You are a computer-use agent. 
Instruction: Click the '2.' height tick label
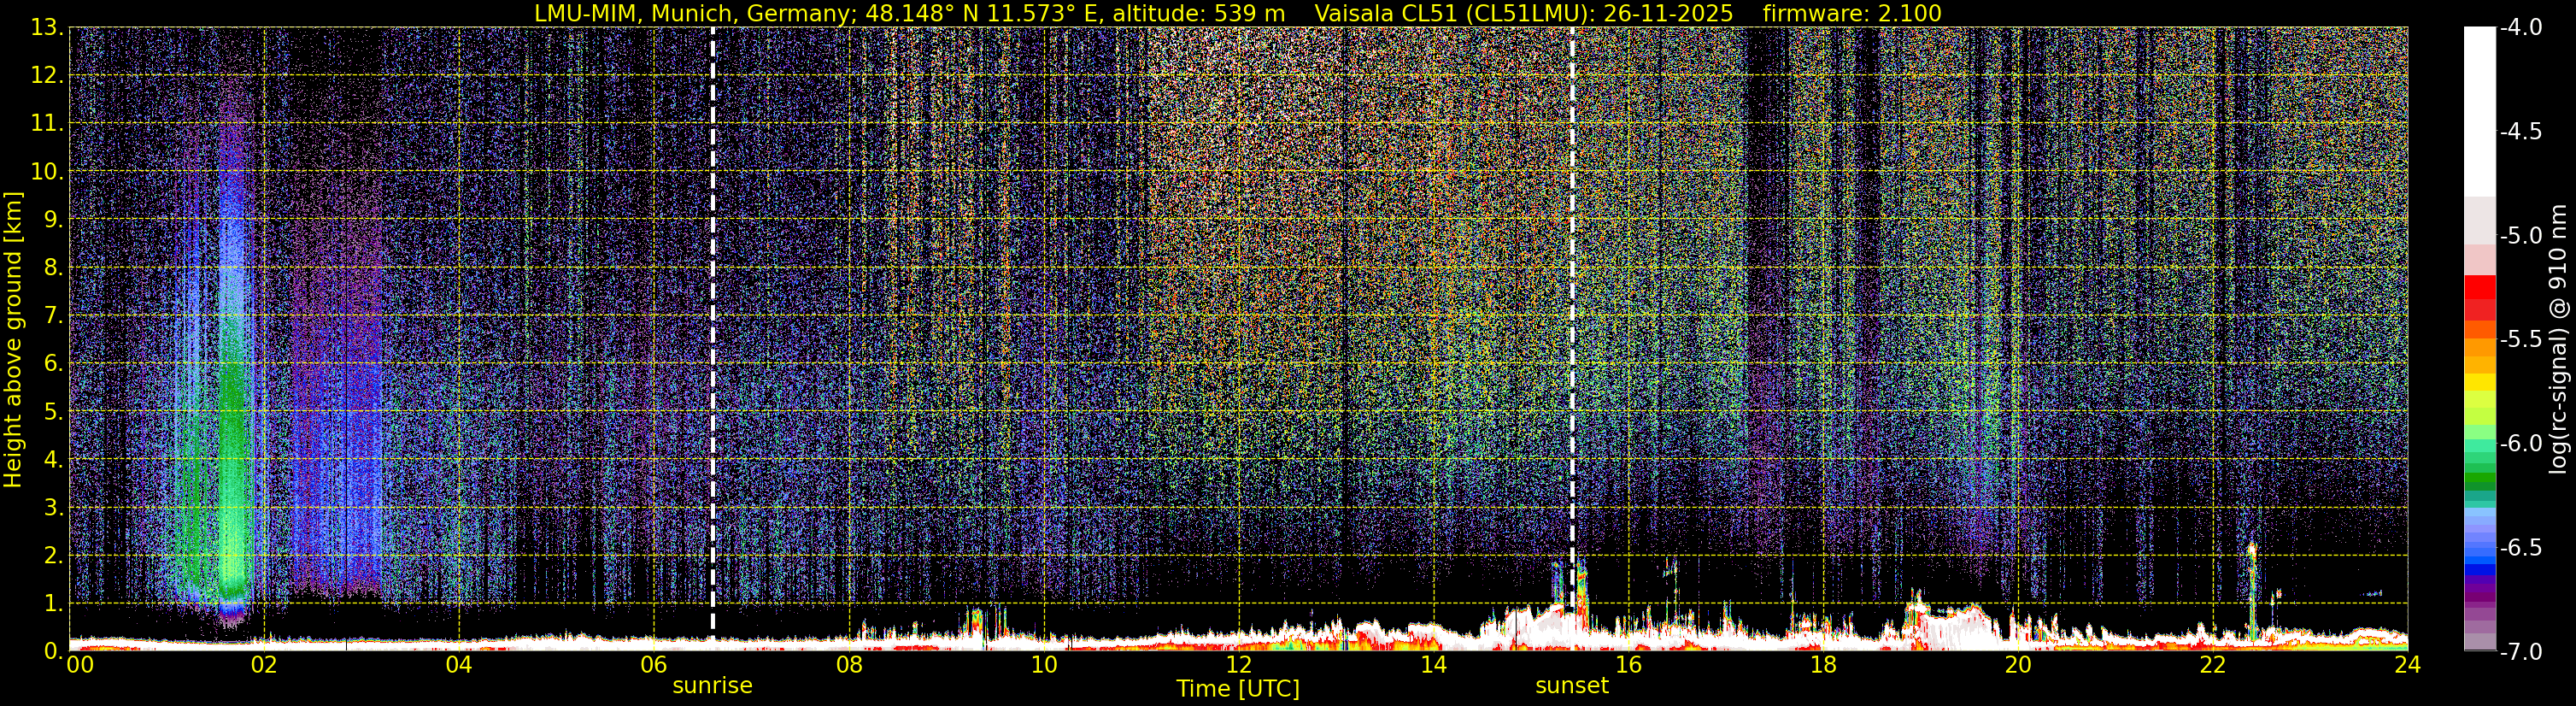(x=54, y=556)
